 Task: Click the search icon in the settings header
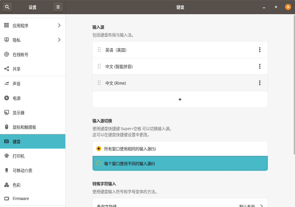click(x=7, y=7)
